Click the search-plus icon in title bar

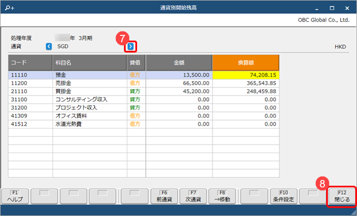[x=10, y=8]
